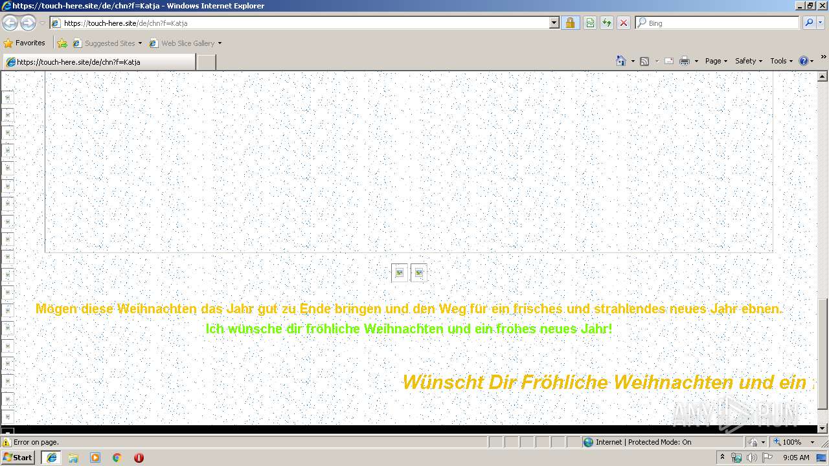Click the Show Desktop tray button
Screen dimensions: 829x466
click(822, 458)
